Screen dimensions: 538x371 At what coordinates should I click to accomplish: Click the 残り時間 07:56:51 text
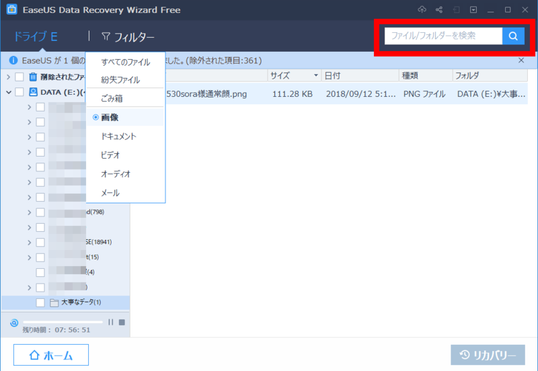[56, 330]
